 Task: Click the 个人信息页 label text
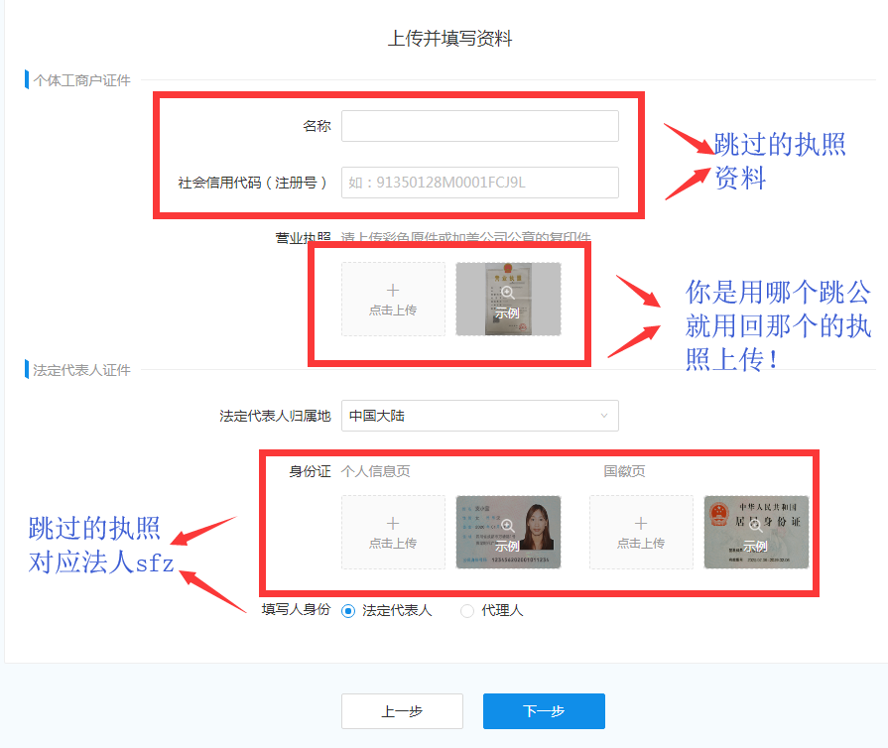pyautogui.click(x=375, y=471)
